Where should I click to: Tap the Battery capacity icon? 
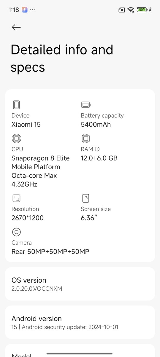(x=86, y=105)
